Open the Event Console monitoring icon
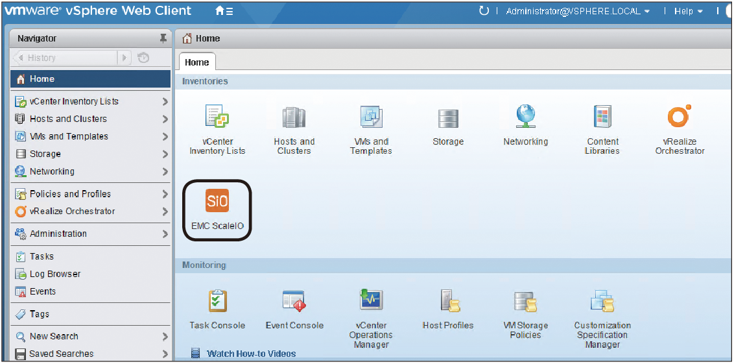734x364 pixels. [x=294, y=301]
